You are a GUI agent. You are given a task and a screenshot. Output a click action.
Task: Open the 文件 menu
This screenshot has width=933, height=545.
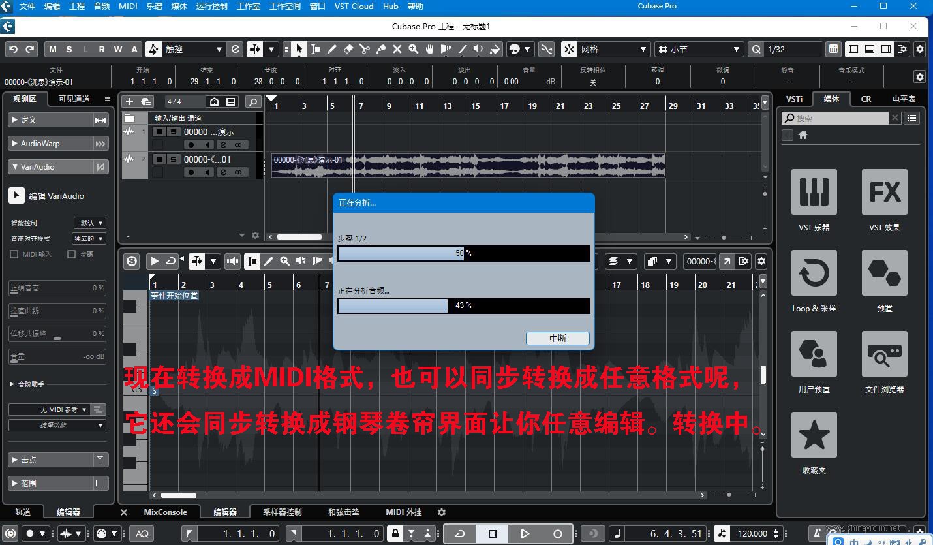27,7
